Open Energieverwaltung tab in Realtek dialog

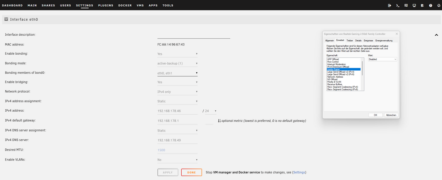384,41
